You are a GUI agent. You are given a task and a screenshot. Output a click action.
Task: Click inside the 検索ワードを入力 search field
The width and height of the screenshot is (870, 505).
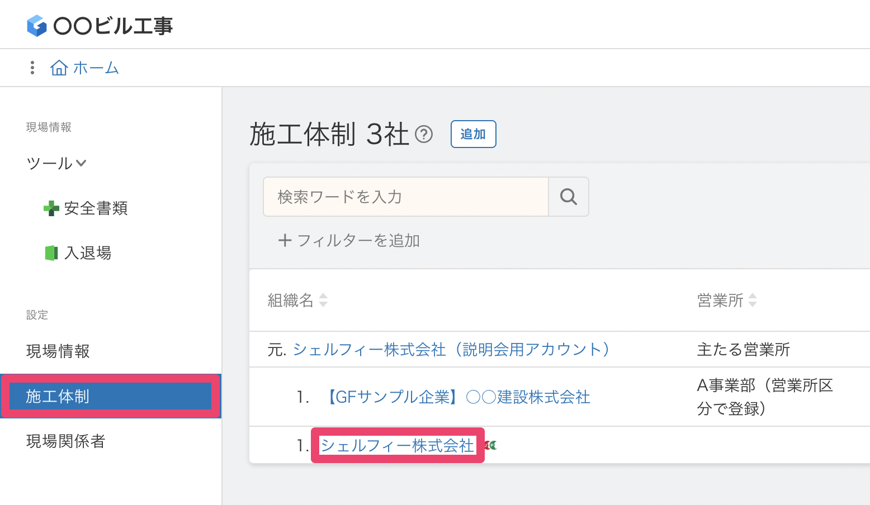tap(405, 197)
